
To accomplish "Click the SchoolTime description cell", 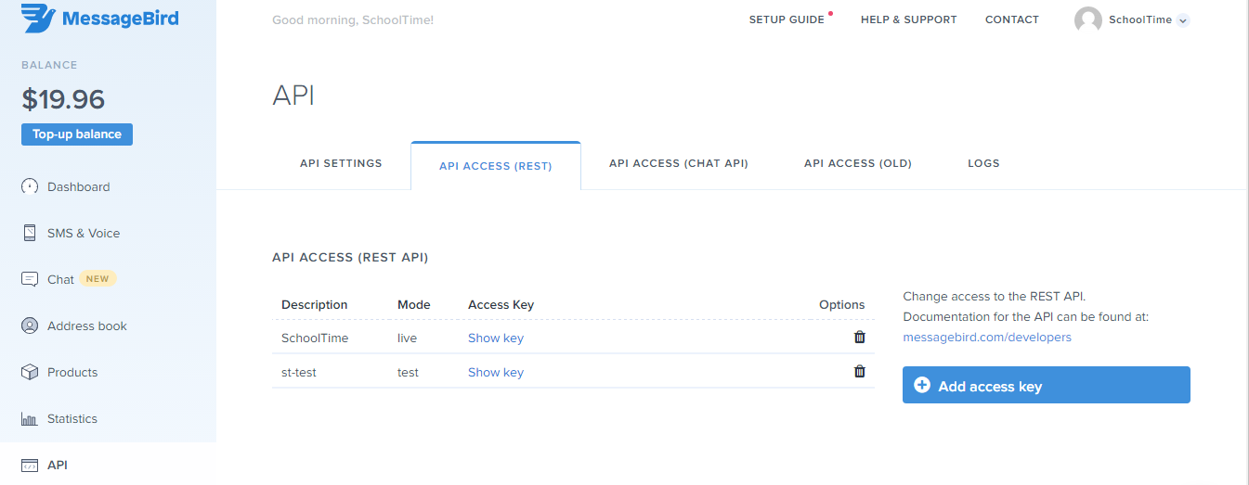I will (315, 338).
